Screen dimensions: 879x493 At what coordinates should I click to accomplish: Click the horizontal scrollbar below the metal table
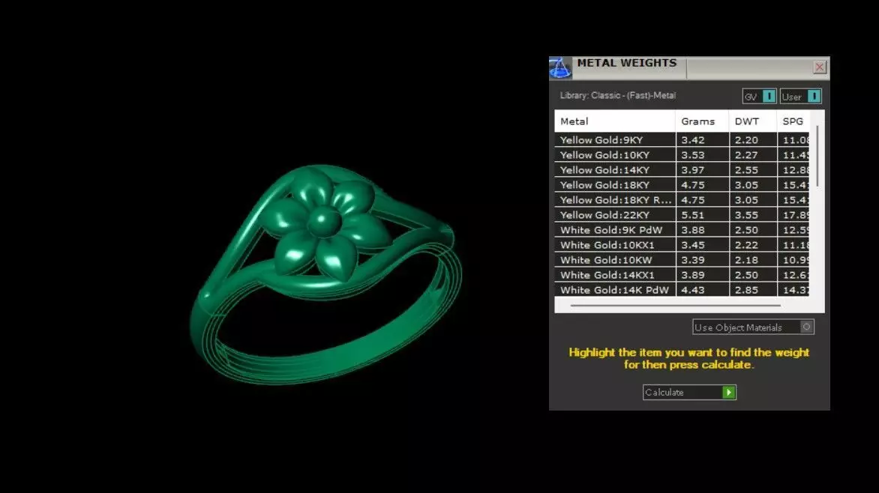click(676, 306)
